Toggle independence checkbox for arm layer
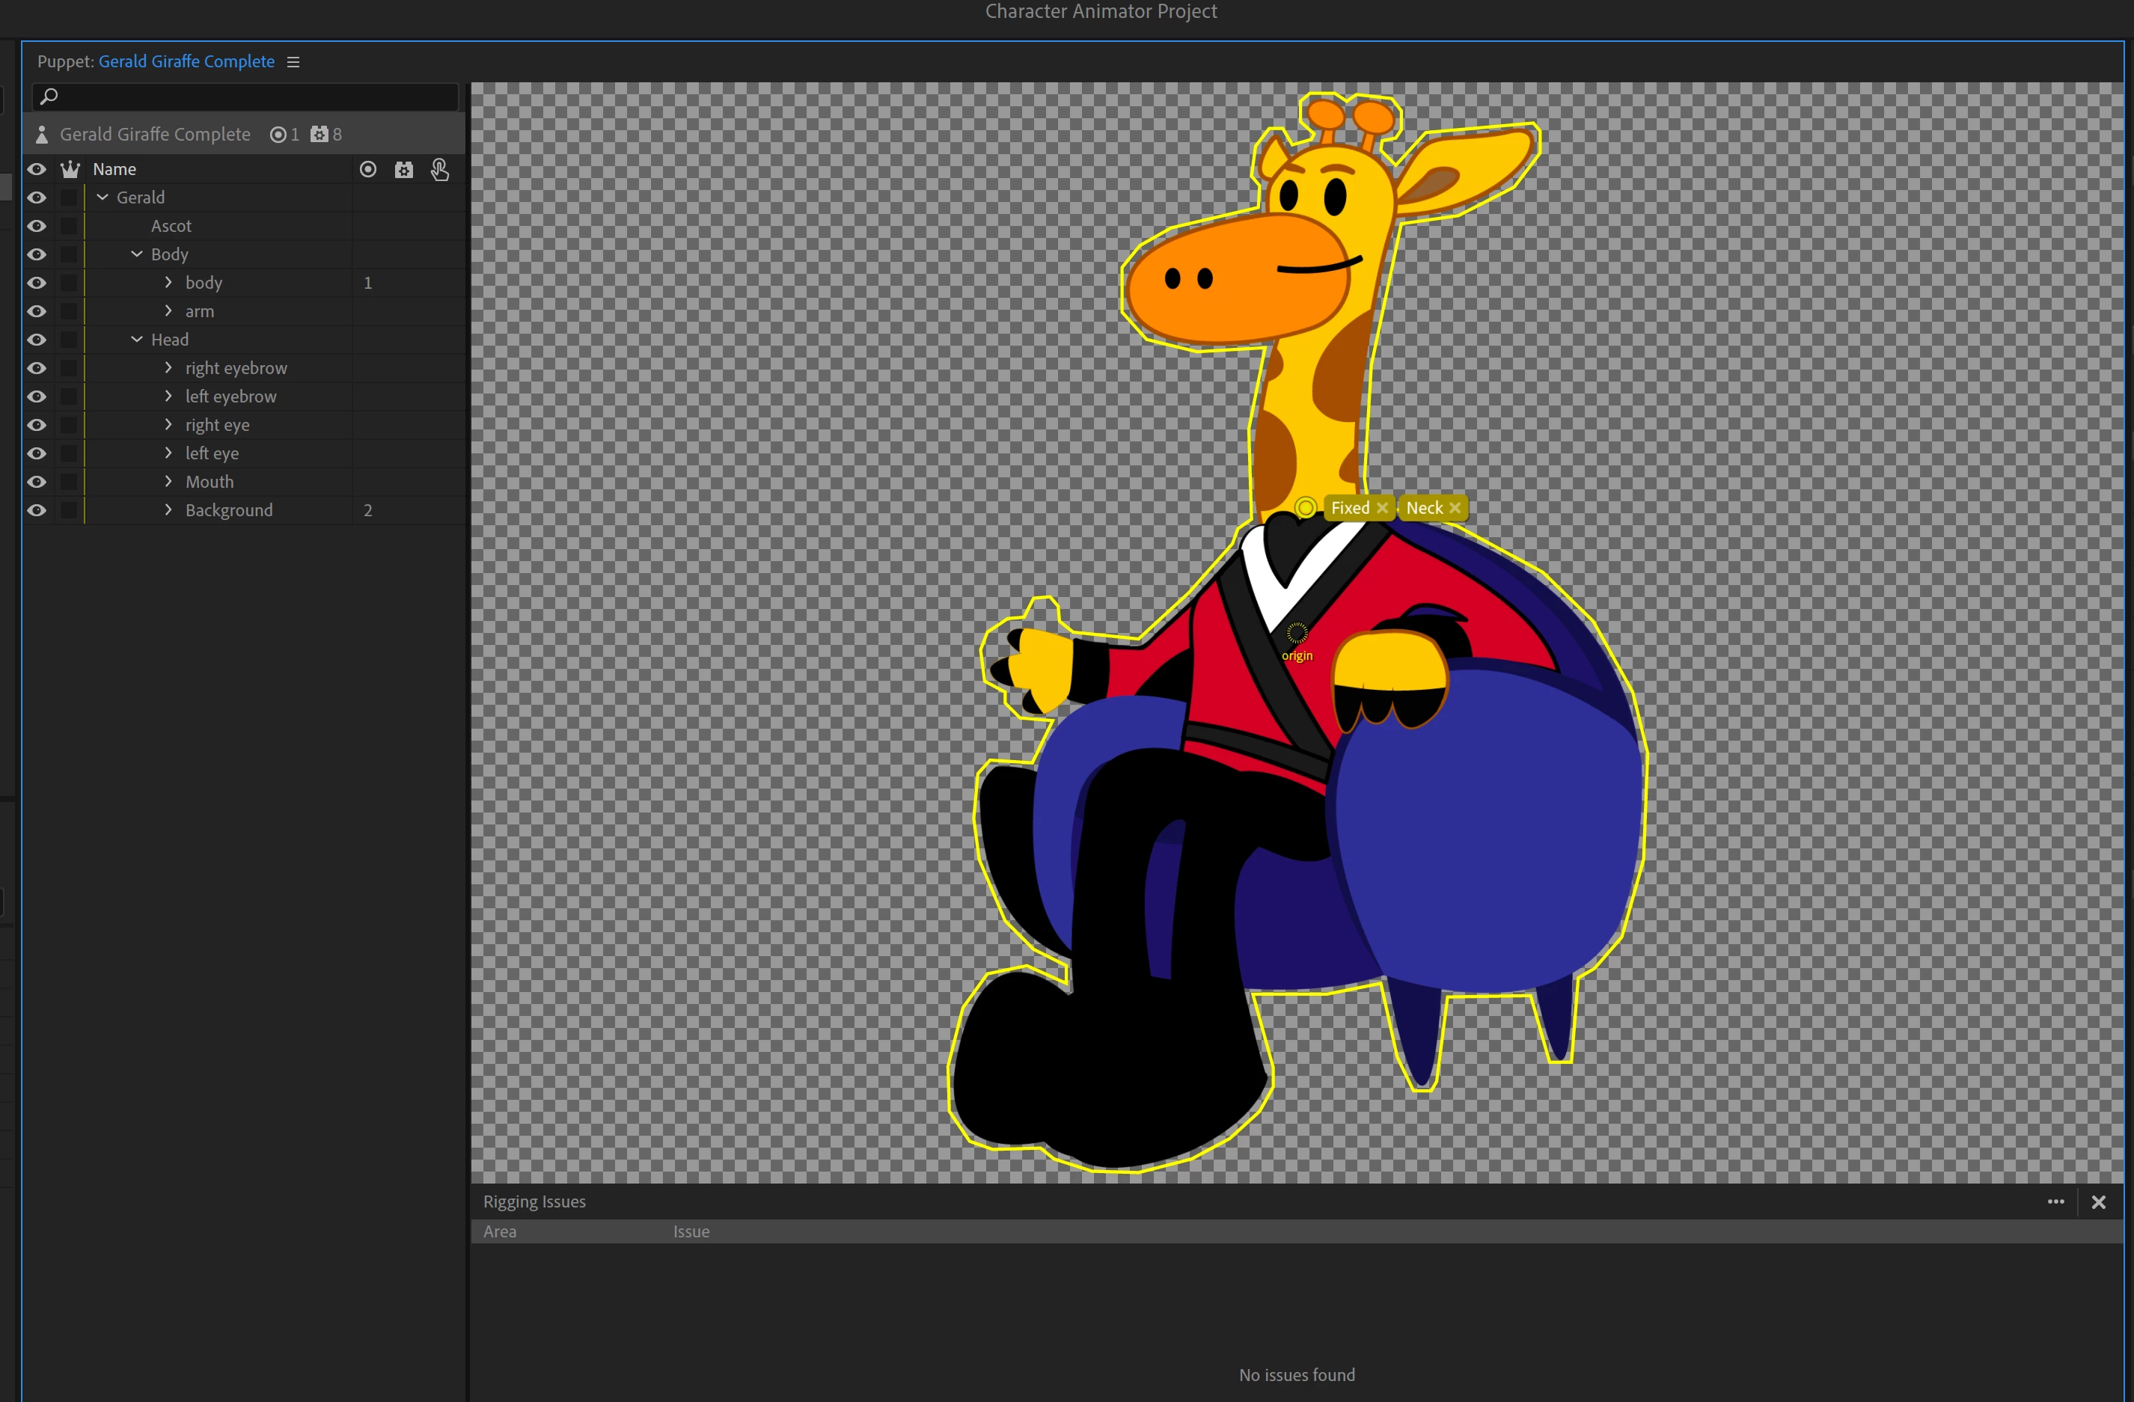This screenshot has width=2134, height=1402. click(69, 311)
